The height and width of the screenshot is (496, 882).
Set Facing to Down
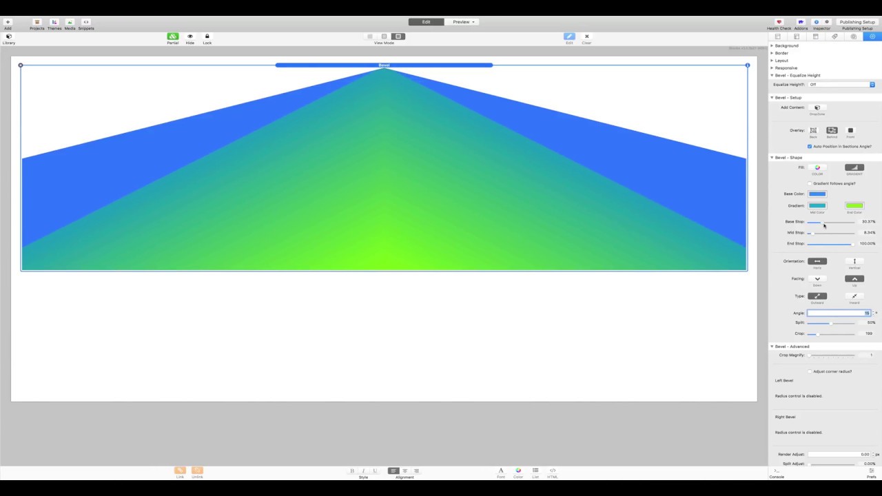[x=817, y=279]
